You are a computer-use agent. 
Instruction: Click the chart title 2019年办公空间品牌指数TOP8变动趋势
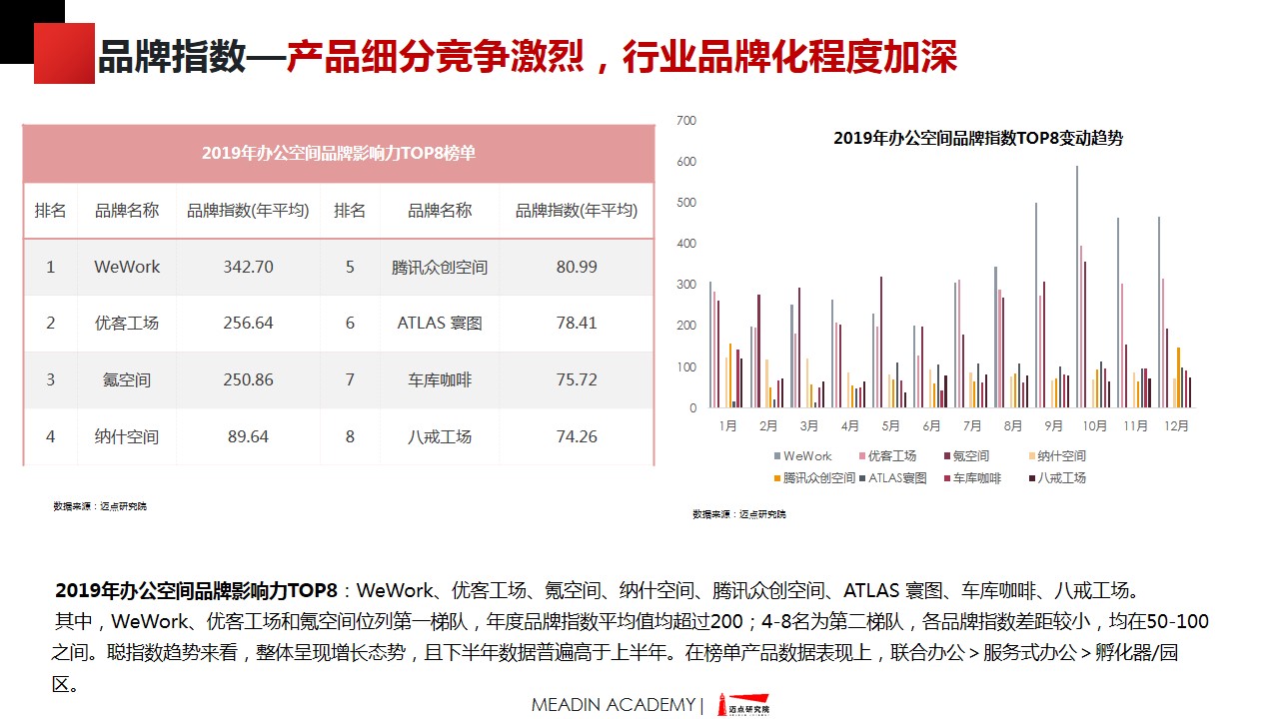[x=977, y=139]
